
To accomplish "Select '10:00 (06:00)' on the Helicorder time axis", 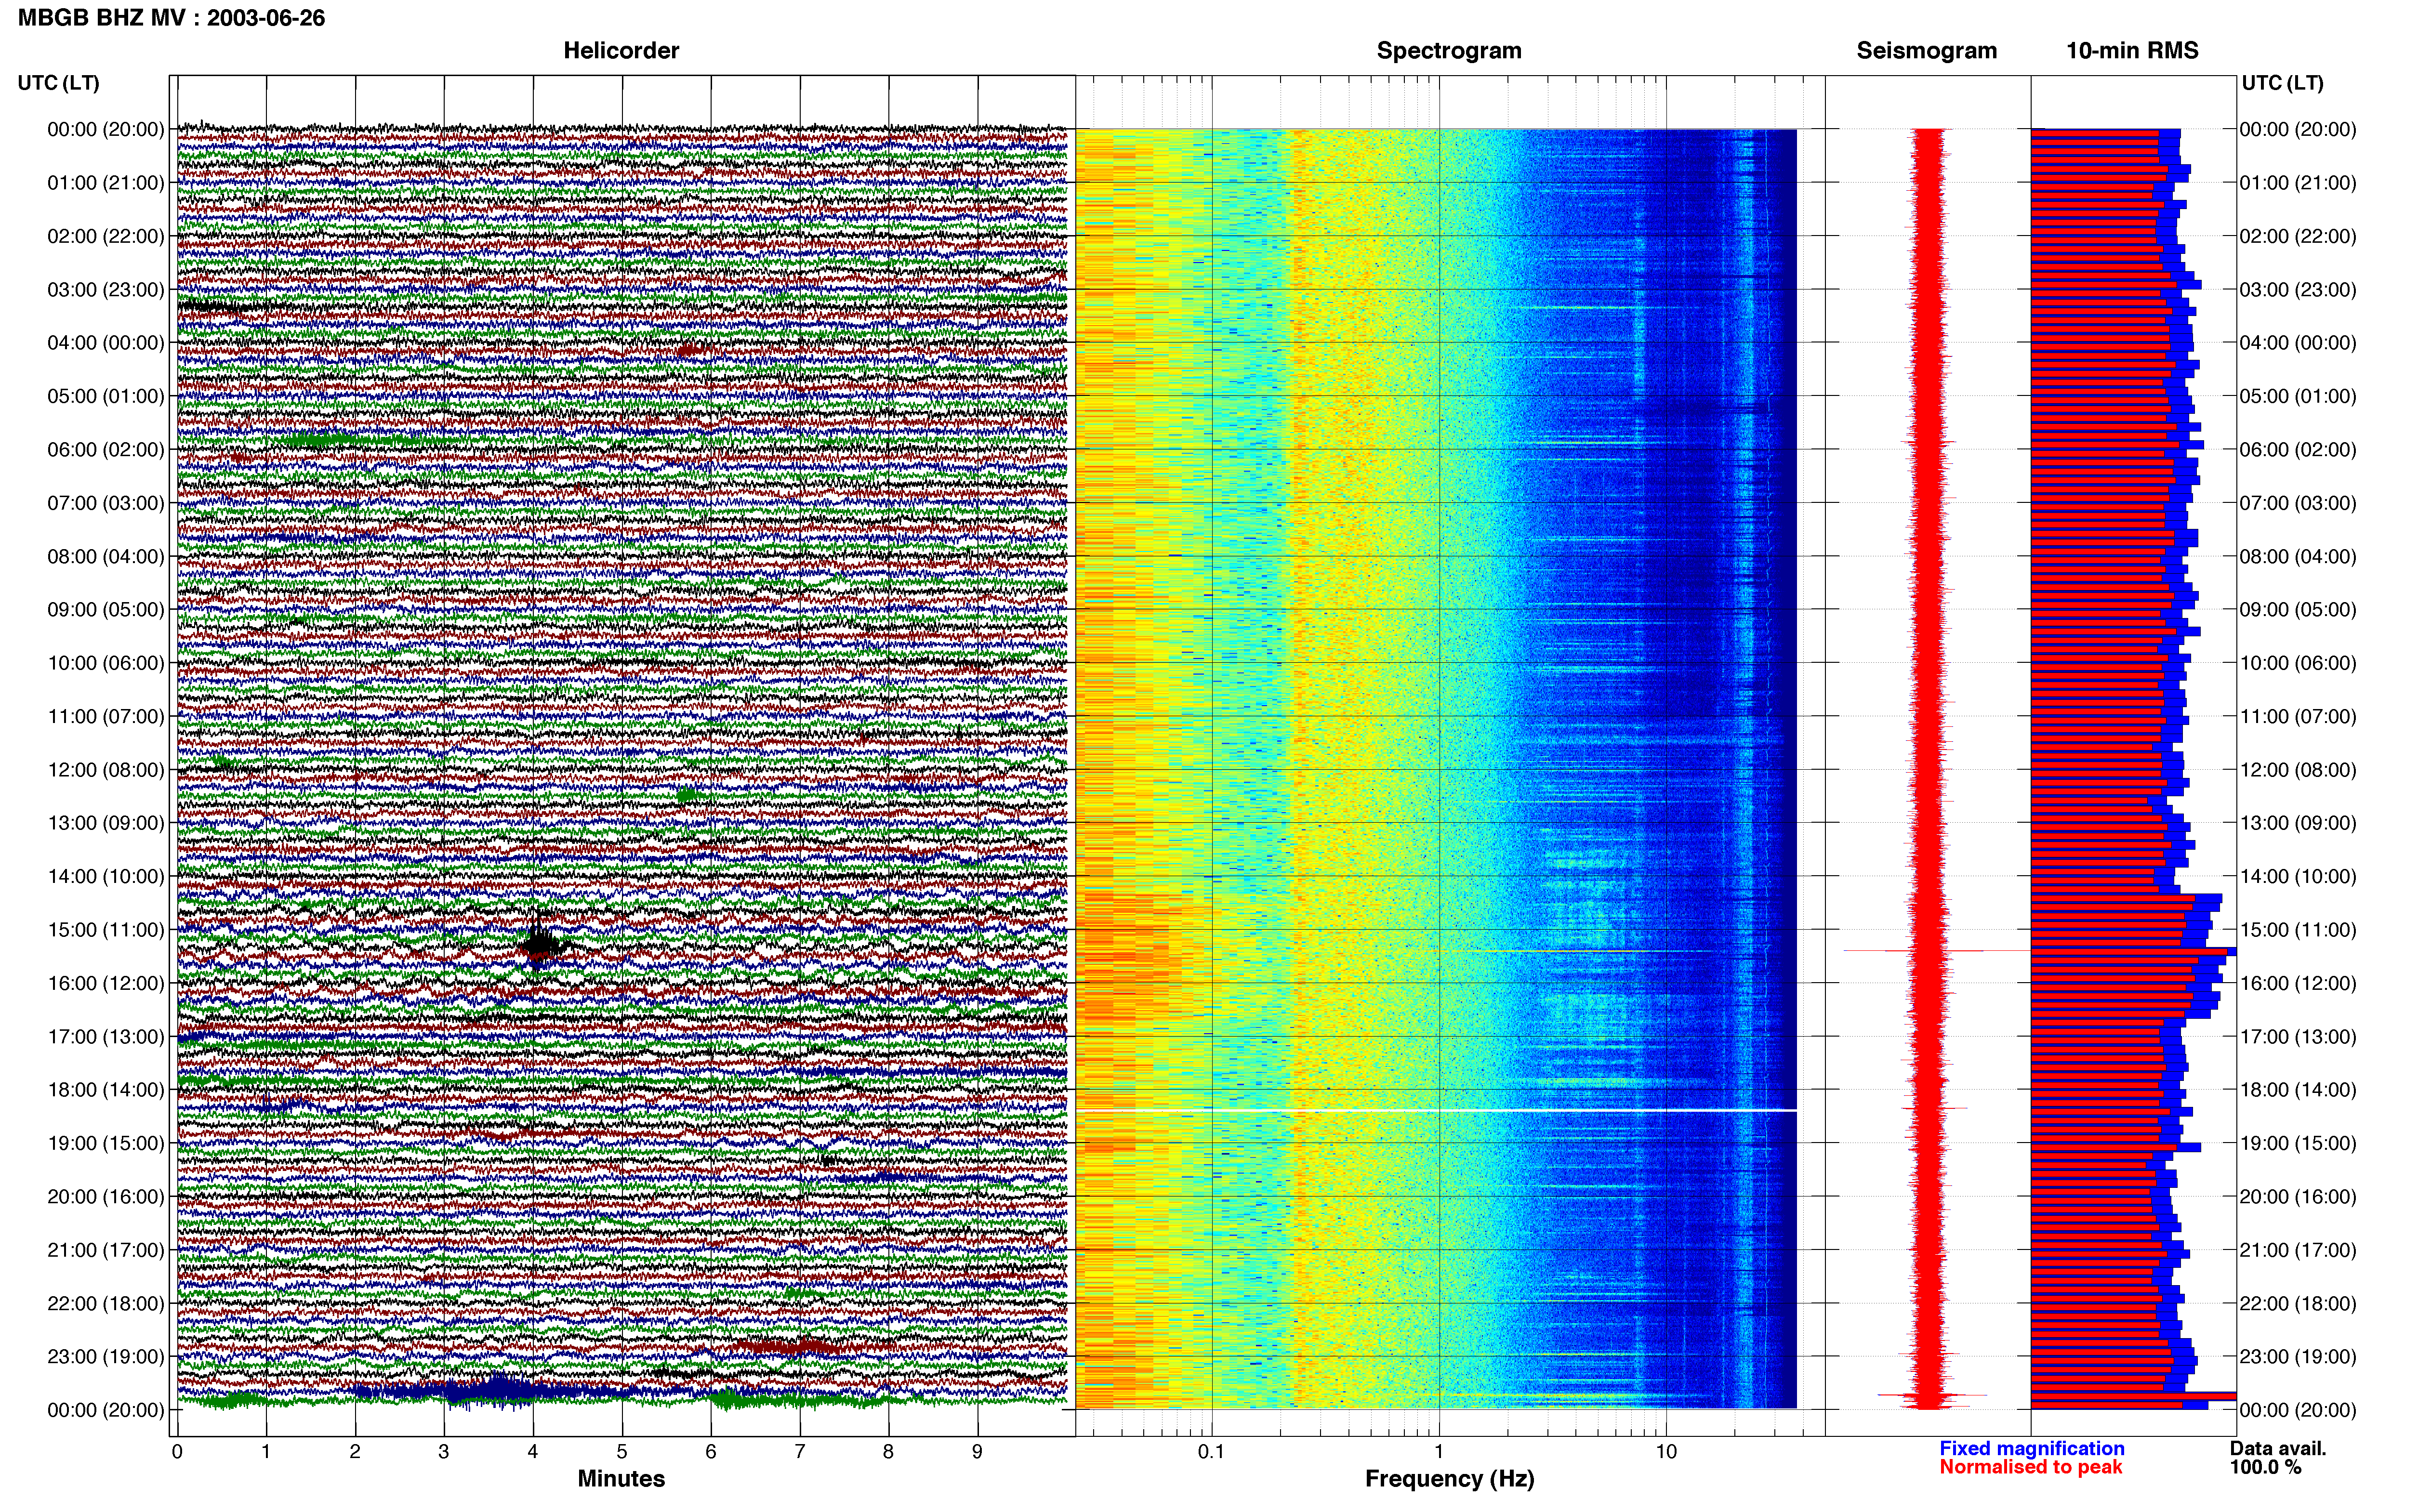I will pyautogui.click(x=106, y=663).
